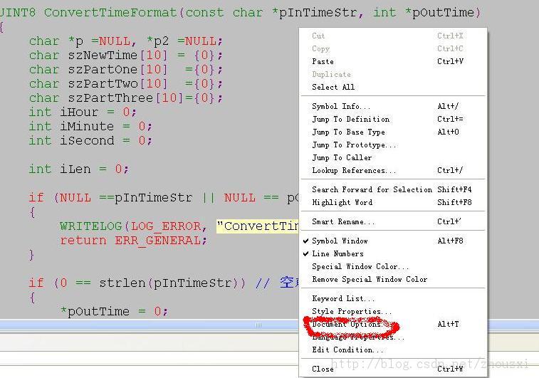The image size is (539, 378).
Task: Open Keyword List... entry
Action: [392, 298]
